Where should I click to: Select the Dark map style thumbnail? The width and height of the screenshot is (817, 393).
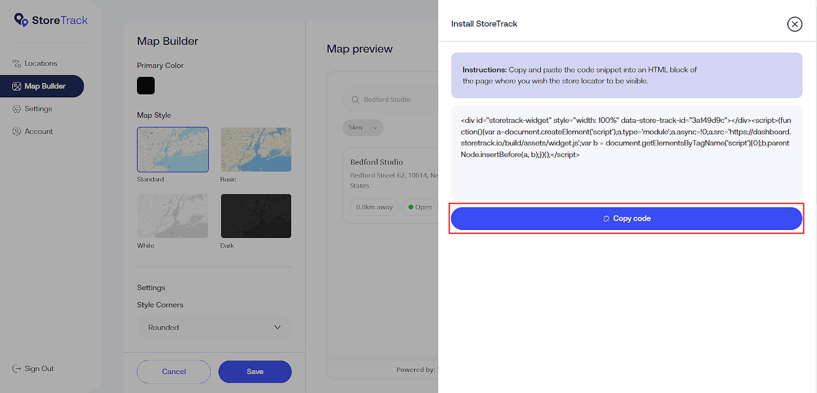click(x=256, y=216)
